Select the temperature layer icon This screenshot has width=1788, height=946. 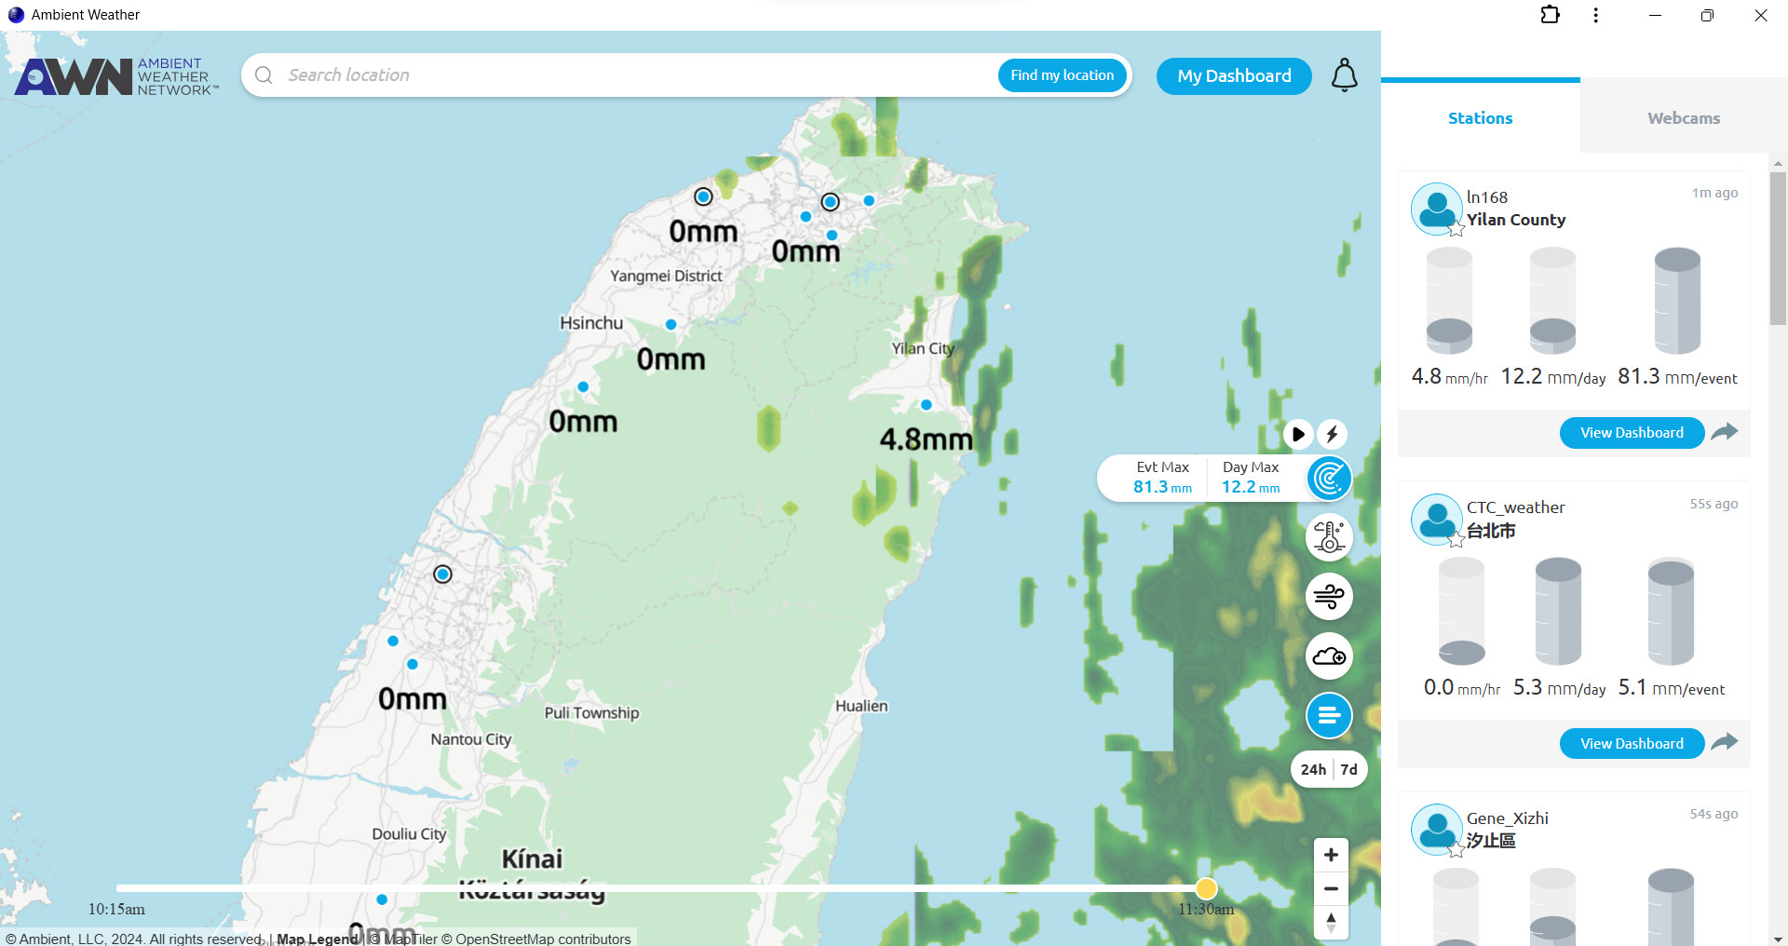coord(1329,537)
